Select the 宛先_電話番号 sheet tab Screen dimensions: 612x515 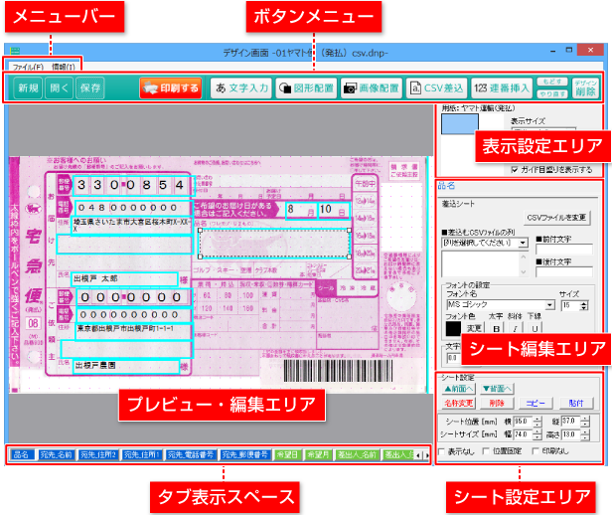point(190,455)
